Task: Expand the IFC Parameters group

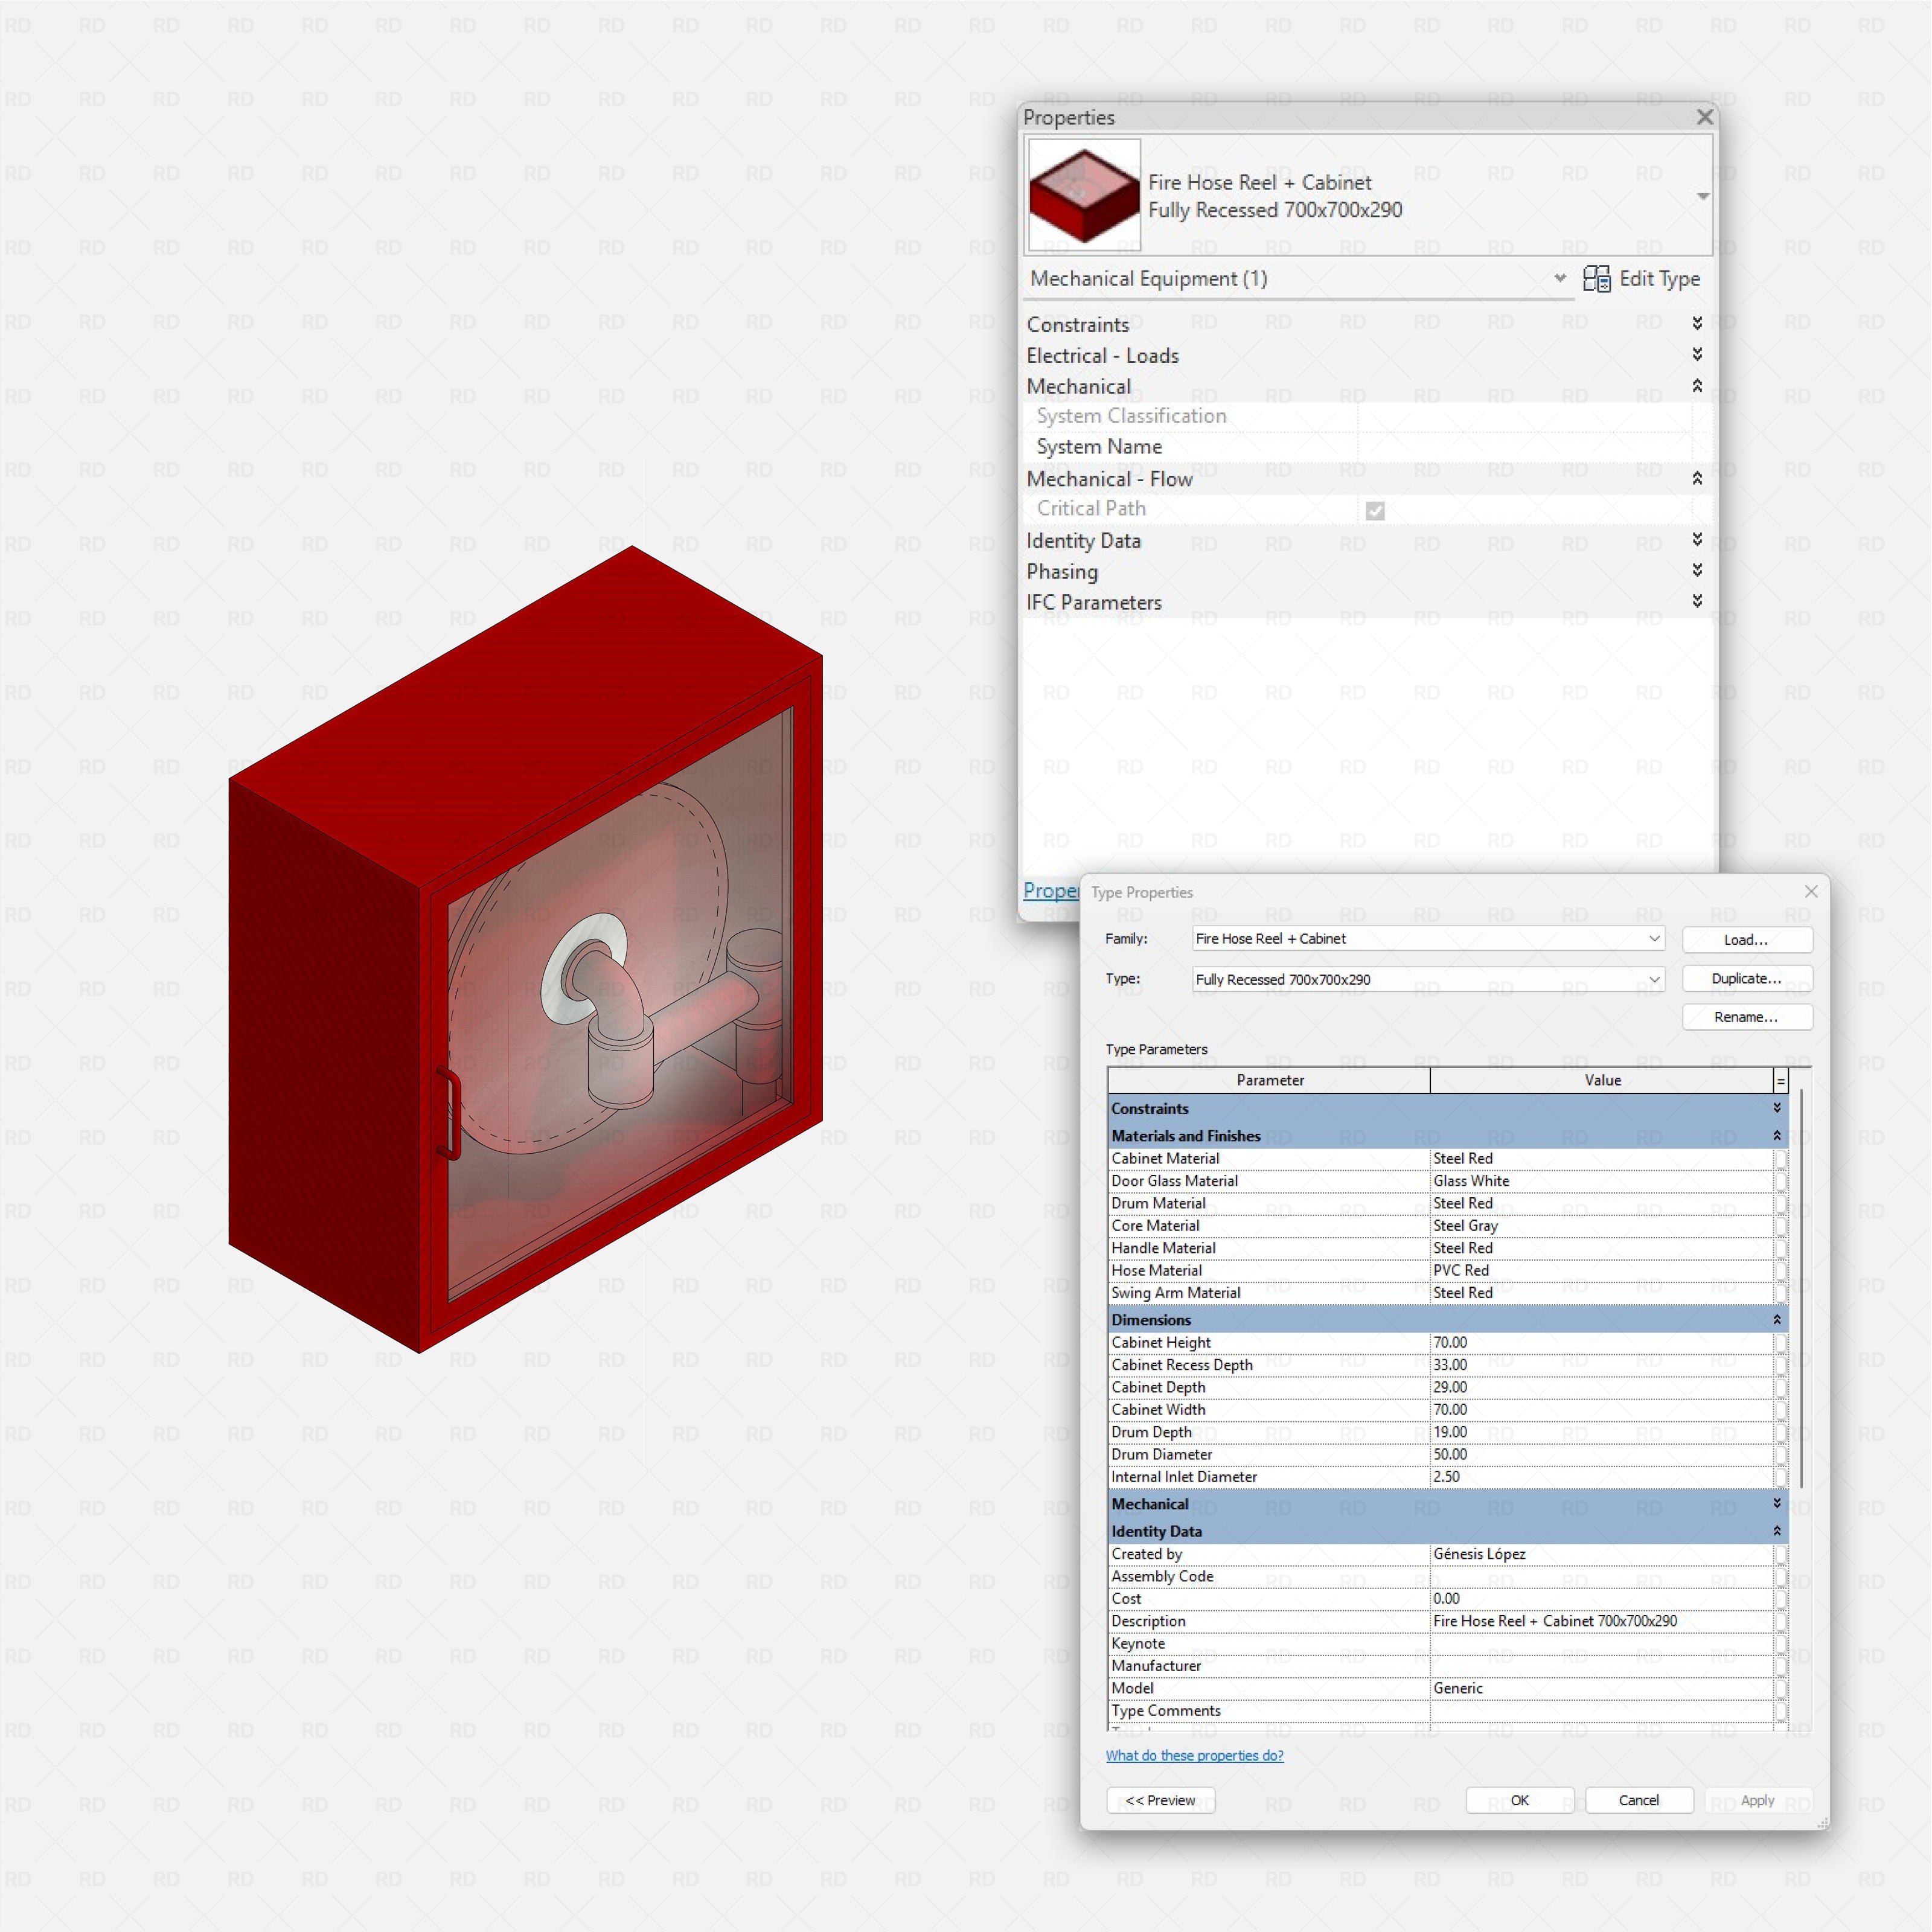Action: 1697,601
